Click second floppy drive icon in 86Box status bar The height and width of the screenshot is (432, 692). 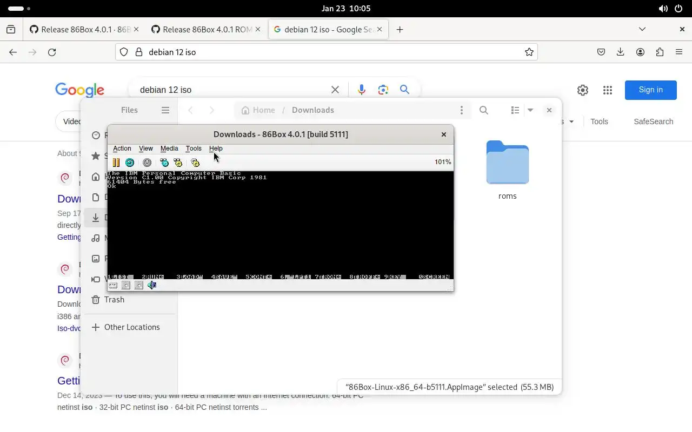tap(139, 285)
